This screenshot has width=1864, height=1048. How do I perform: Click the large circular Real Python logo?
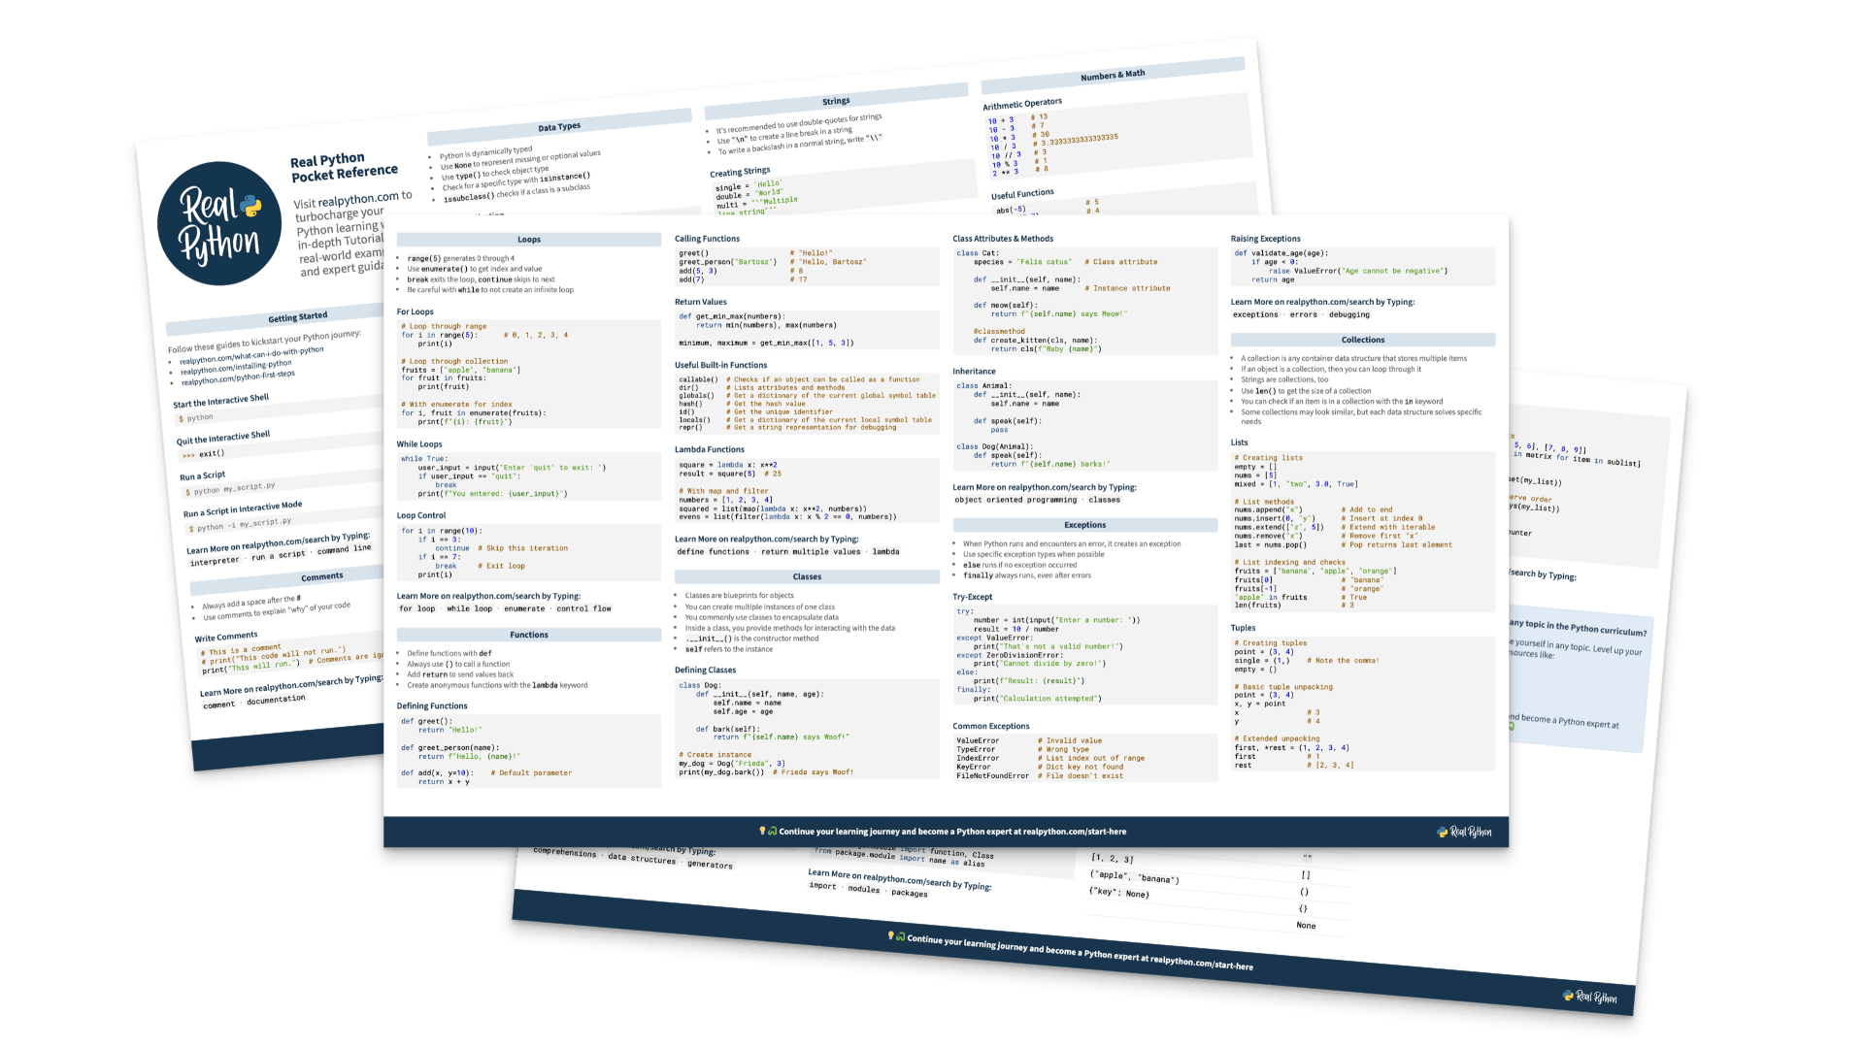point(220,224)
